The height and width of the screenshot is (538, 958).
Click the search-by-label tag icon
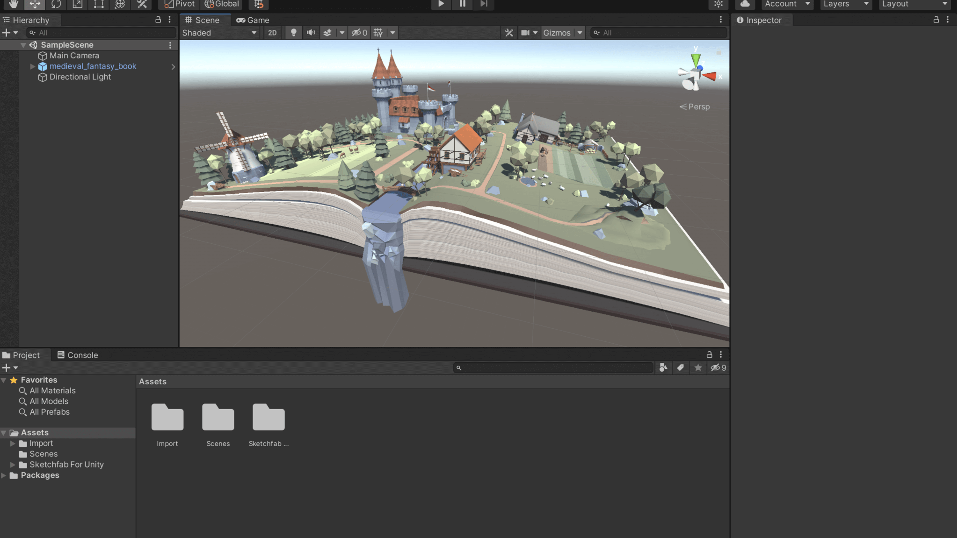[681, 368]
